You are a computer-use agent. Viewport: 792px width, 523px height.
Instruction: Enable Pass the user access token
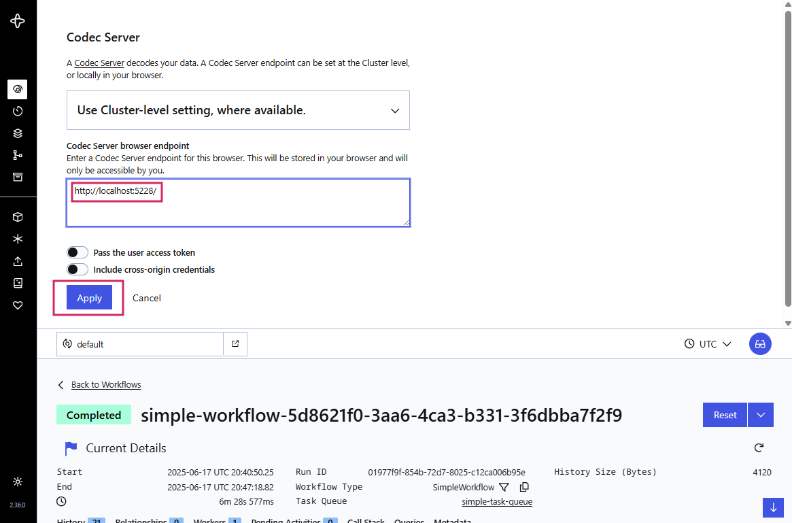pyautogui.click(x=78, y=252)
